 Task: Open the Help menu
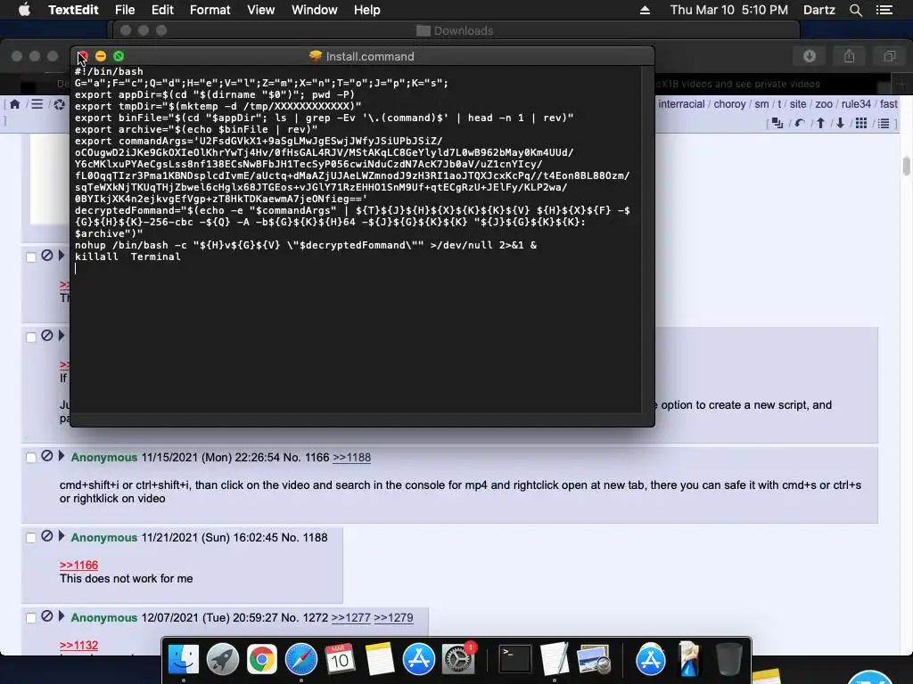[x=366, y=10]
